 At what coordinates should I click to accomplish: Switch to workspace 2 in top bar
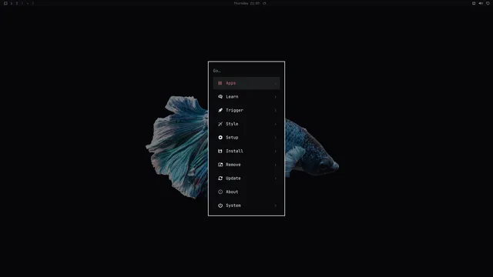click(17, 3)
